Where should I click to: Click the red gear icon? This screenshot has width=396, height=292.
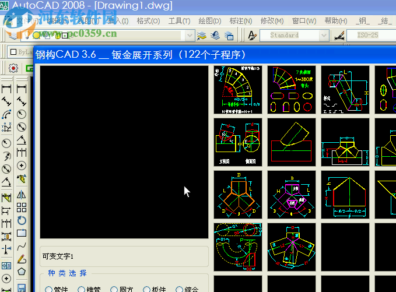[13, 68]
